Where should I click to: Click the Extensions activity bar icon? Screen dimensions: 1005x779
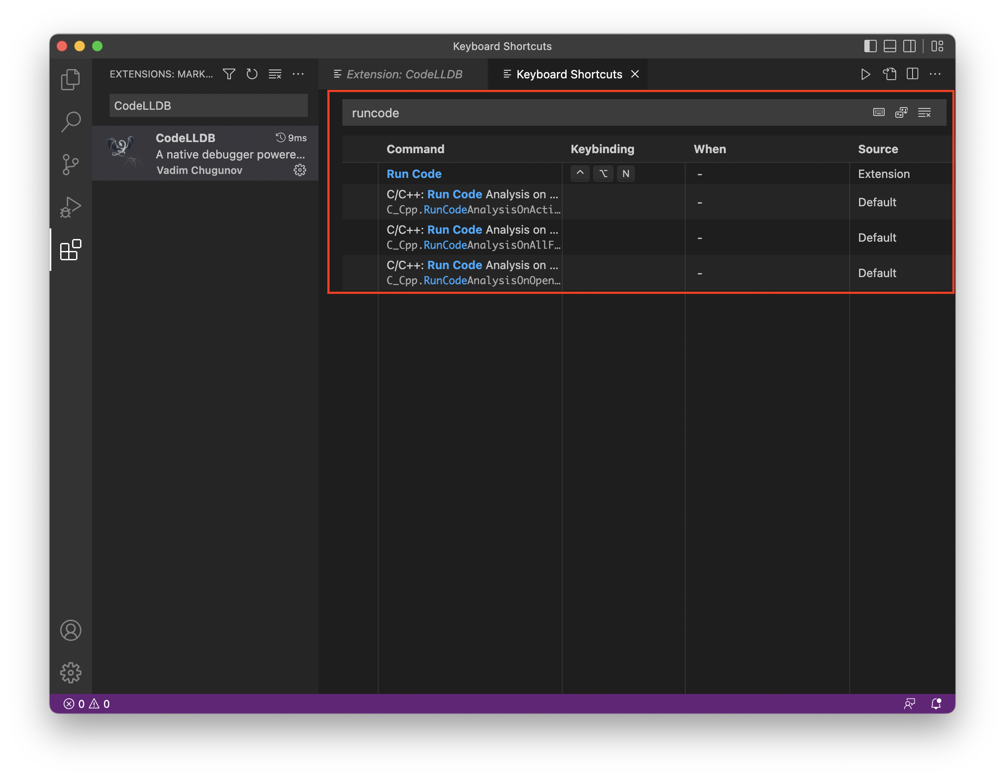click(x=70, y=250)
